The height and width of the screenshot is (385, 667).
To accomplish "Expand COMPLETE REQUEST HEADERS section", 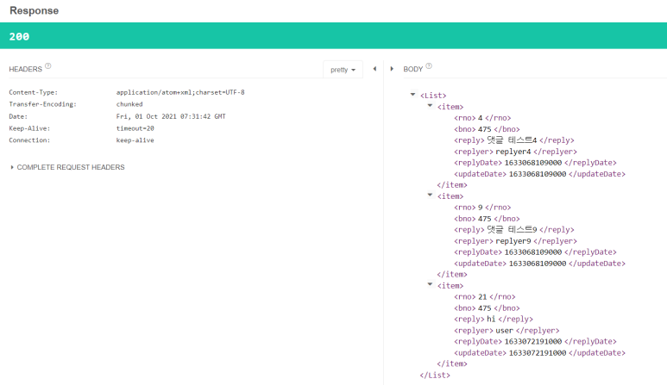I will pos(67,167).
